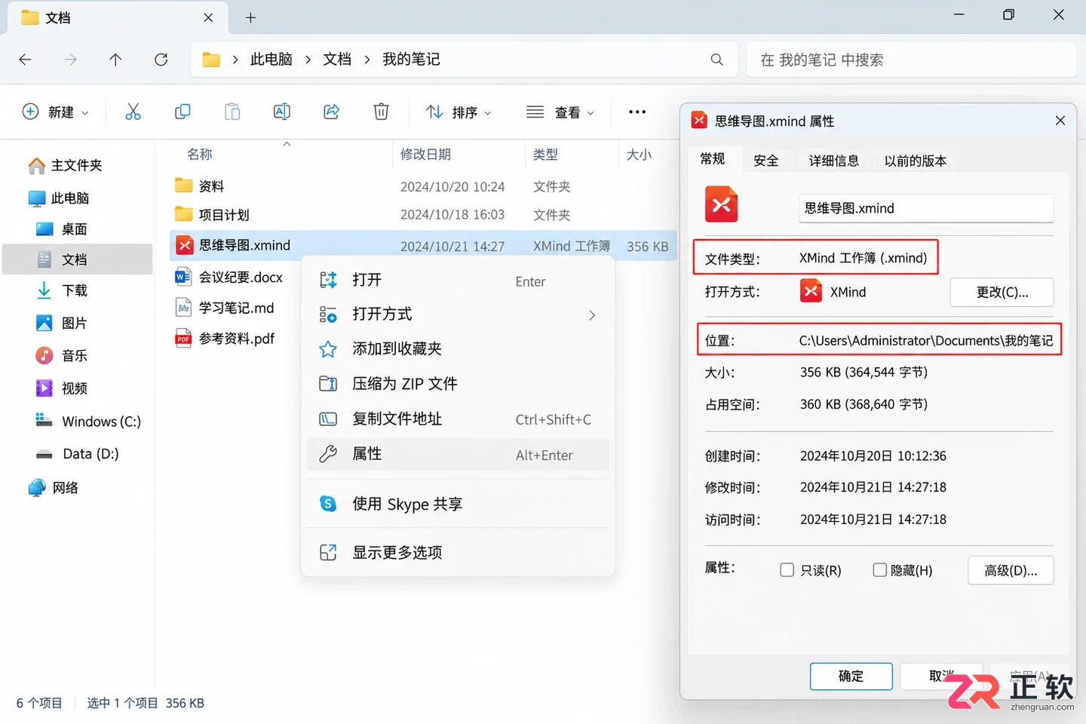Open the 排序 dropdown
This screenshot has width=1086, height=724.
click(x=459, y=112)
